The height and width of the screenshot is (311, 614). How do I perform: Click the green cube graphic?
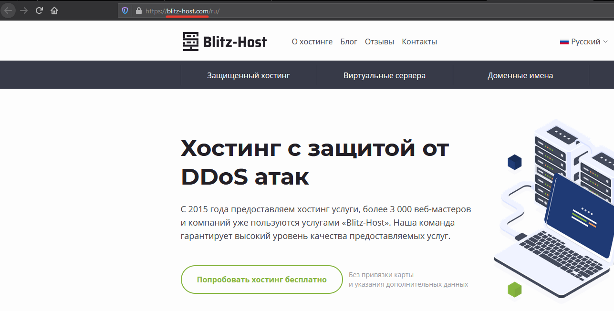[x=514, y=289]
